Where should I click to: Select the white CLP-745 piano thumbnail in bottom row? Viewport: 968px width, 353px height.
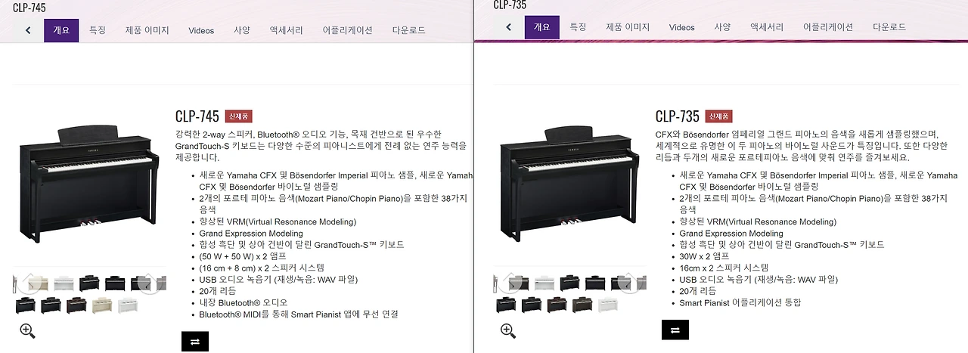coord(128,305)
